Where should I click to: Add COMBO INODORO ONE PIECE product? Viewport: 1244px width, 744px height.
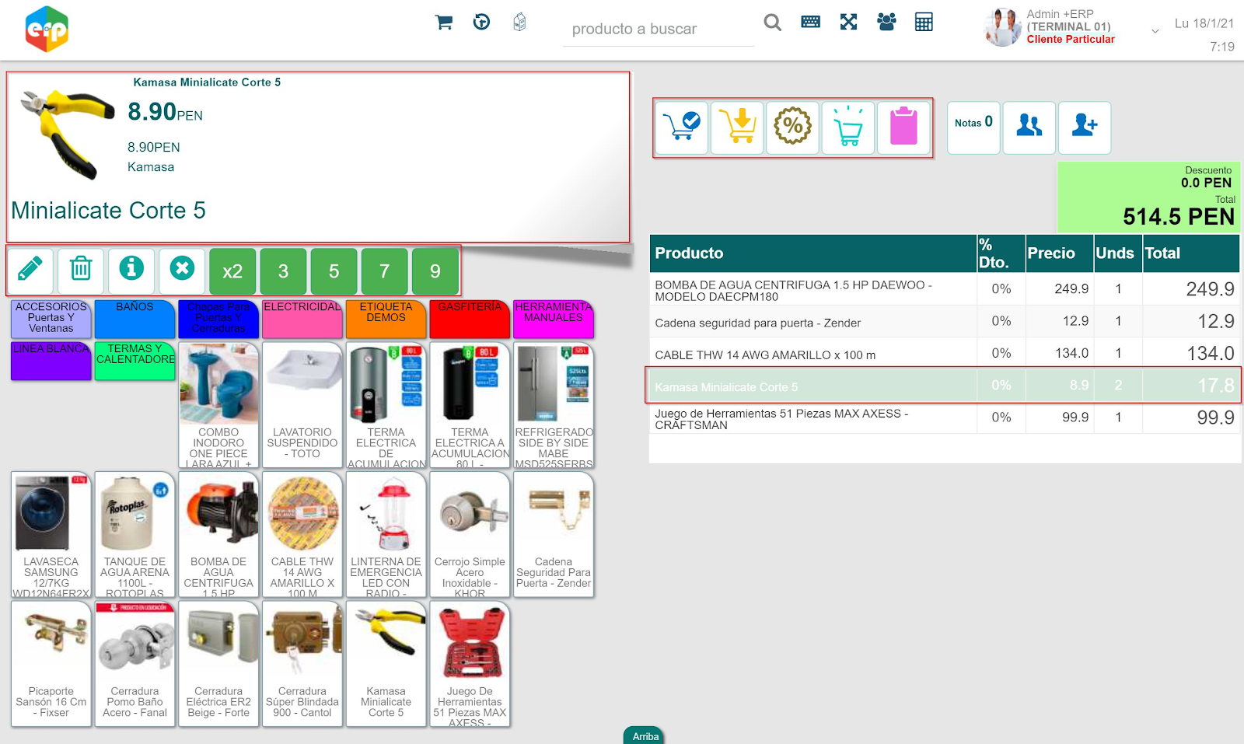[218, 405]
